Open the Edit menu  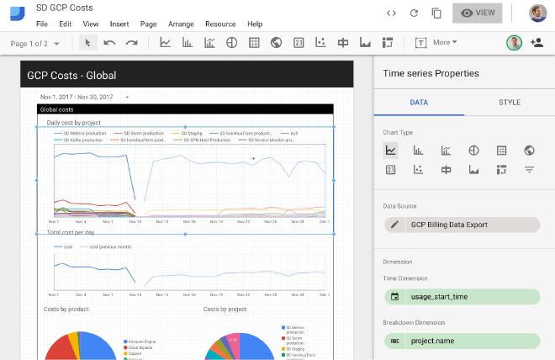click(x=65, y=24)
